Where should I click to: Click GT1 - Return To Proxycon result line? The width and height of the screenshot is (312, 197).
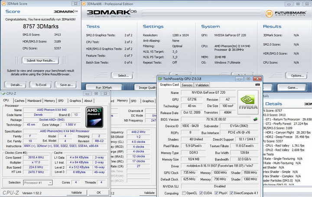click(288, 119)
